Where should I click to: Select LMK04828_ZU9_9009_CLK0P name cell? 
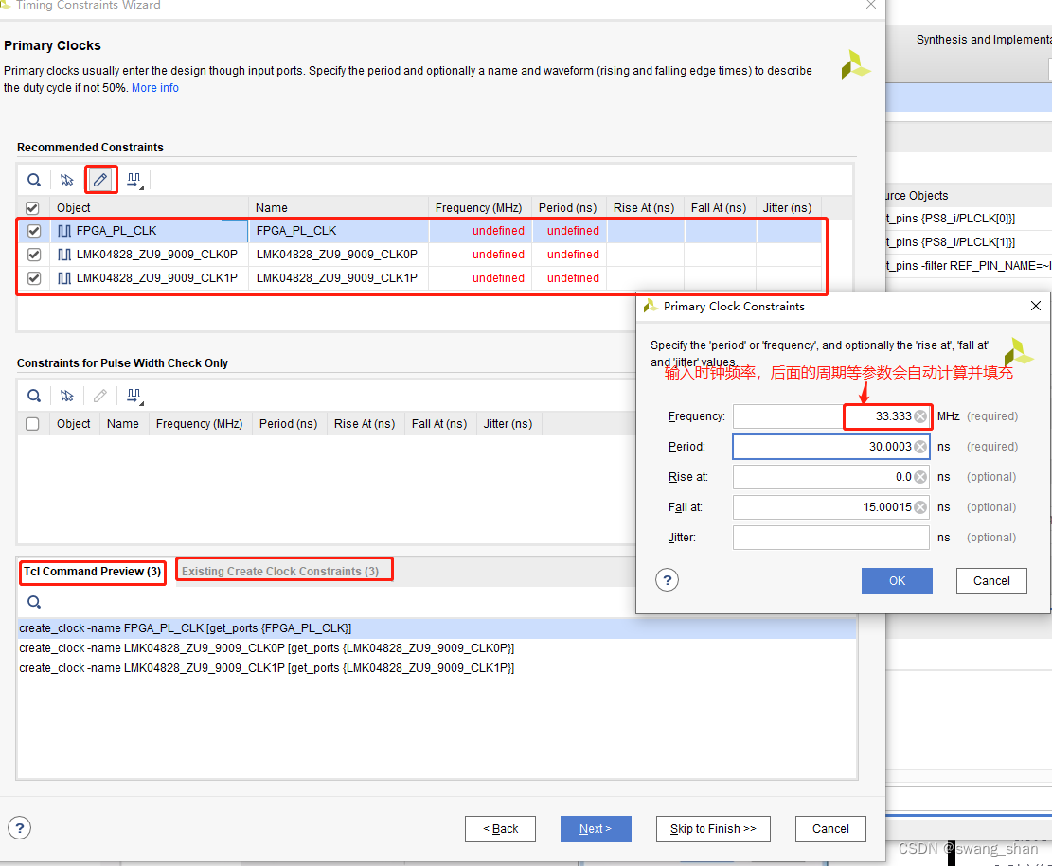(x=339, y=255)
